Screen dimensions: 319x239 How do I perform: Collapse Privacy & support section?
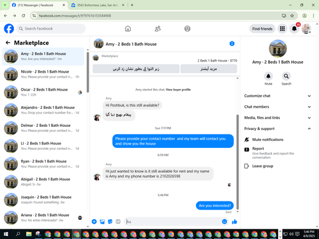(278, 129)
